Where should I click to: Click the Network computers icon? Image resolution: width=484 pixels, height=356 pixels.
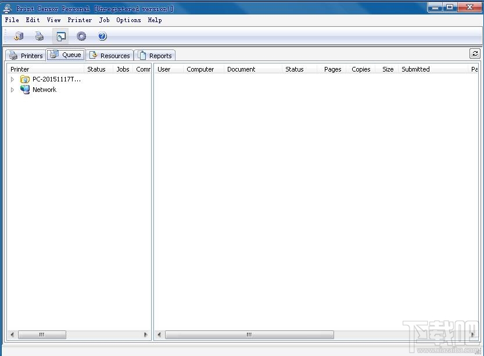24,90
